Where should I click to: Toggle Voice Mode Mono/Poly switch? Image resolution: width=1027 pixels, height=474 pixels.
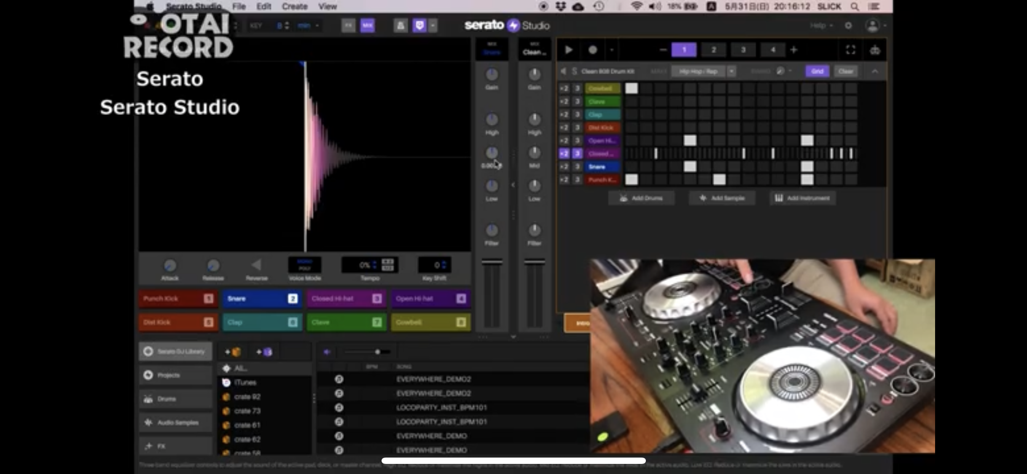tap(304, 265)
